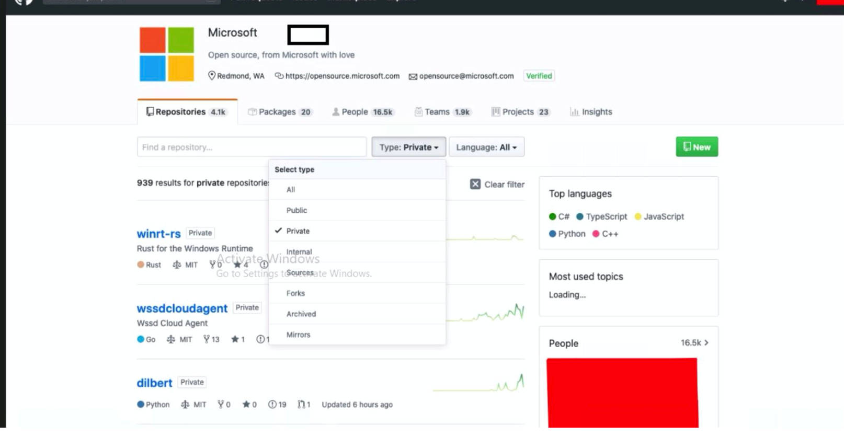This screenshot has height=436, width=844.
Task: Click JavaScript in Top languages
Action: 659,216
